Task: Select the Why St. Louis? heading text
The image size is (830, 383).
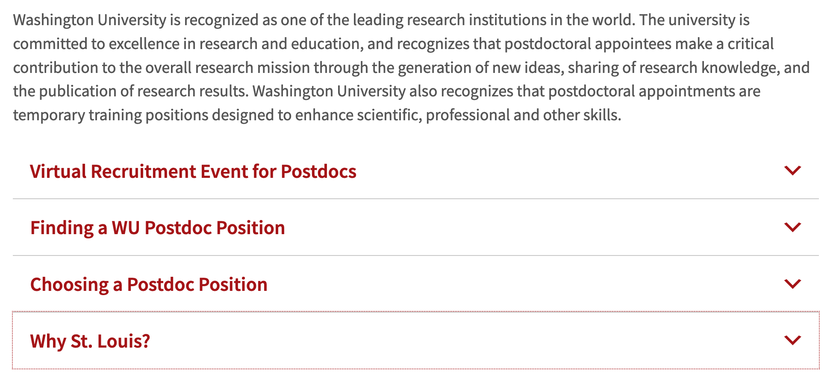Action: coord(90,341)
